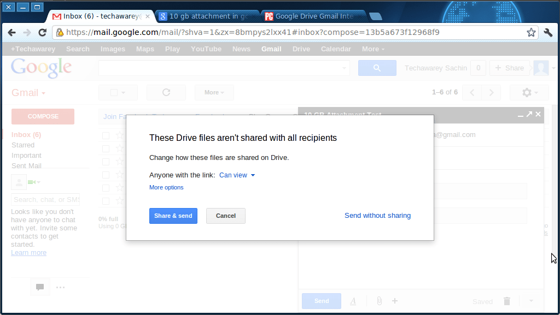Toggle select-all checkbox in mail toolbar
The height and width of the screenshot is (315, 560).
pos(114,93)
